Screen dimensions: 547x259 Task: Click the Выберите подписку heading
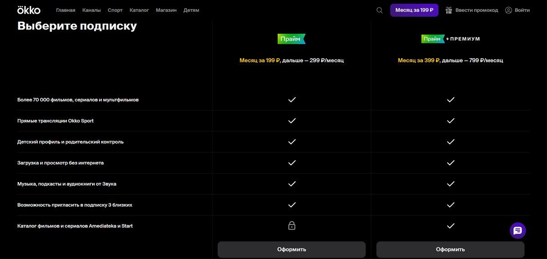click(x=77, y=26)
